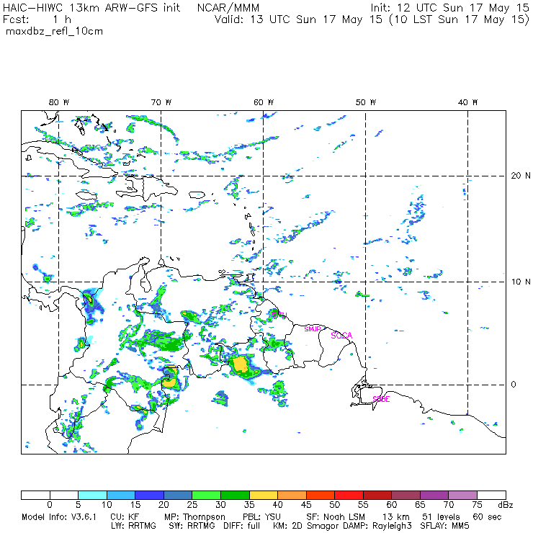Image resolution: width=533 pixels, height=533 pixels.
Task: Pick the purple 65–70 dBz swatch
Action: [434, 495]
